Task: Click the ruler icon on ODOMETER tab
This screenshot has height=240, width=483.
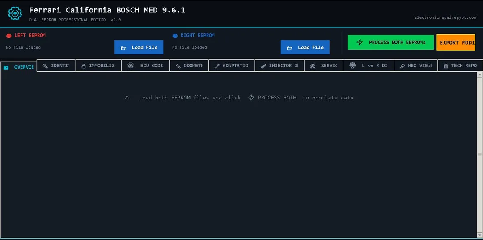Action: point(178,66)
